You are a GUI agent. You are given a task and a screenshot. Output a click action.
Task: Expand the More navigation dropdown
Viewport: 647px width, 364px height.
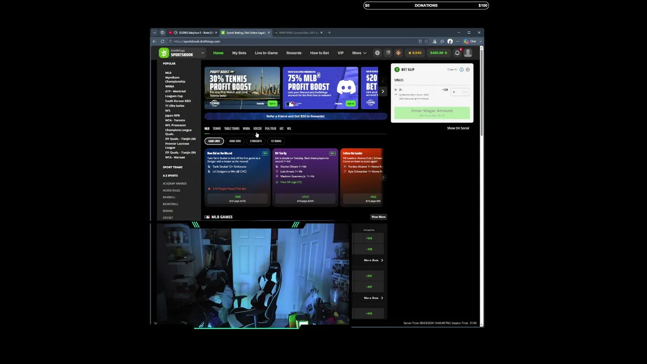coord(359,53)
